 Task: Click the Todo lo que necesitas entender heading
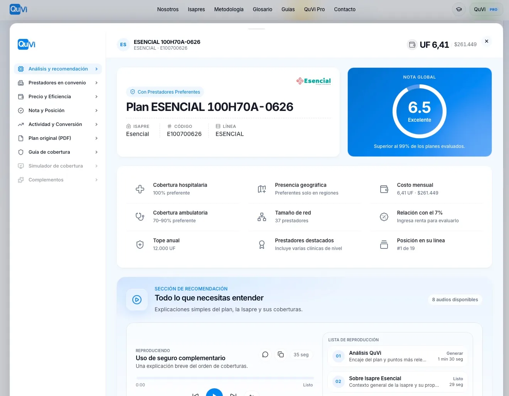point(209,298)
